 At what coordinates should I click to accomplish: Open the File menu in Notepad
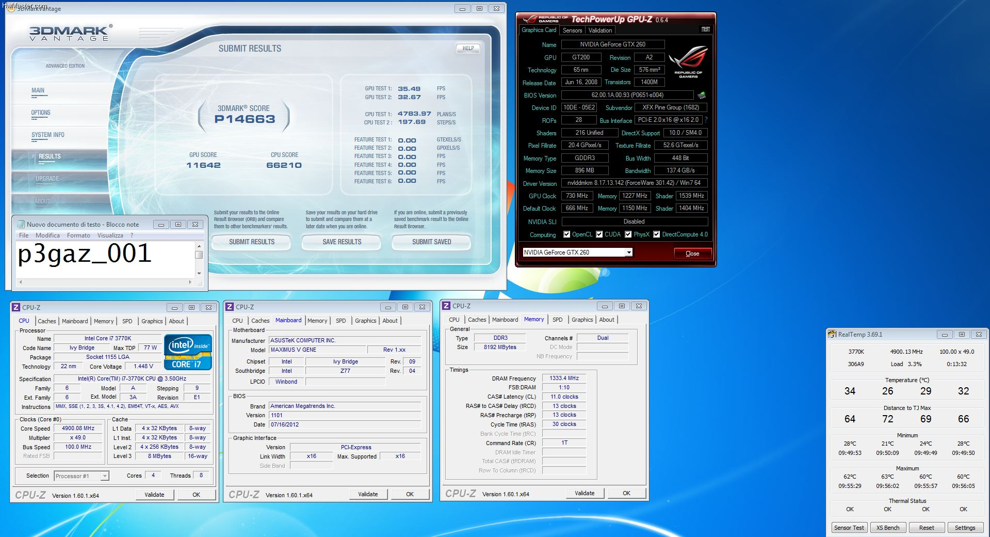24,235
